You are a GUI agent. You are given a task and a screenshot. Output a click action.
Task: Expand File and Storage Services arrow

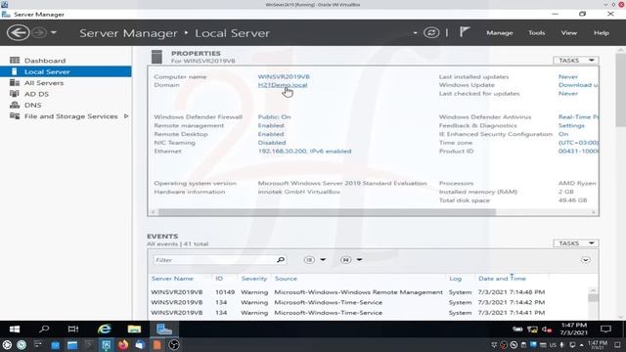126,116
